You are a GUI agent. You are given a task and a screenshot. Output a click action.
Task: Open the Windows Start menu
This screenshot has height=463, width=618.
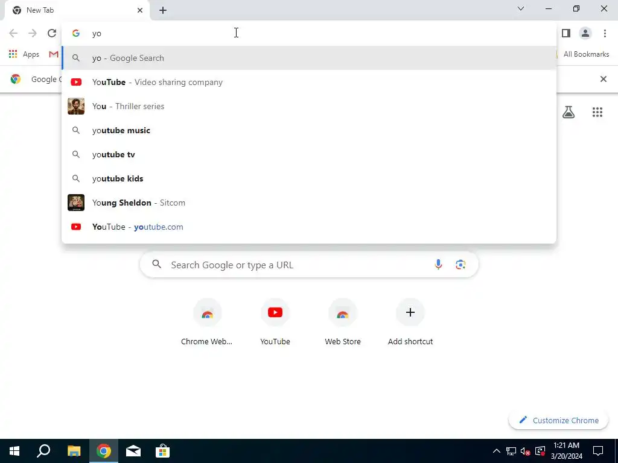click(14, 451)
